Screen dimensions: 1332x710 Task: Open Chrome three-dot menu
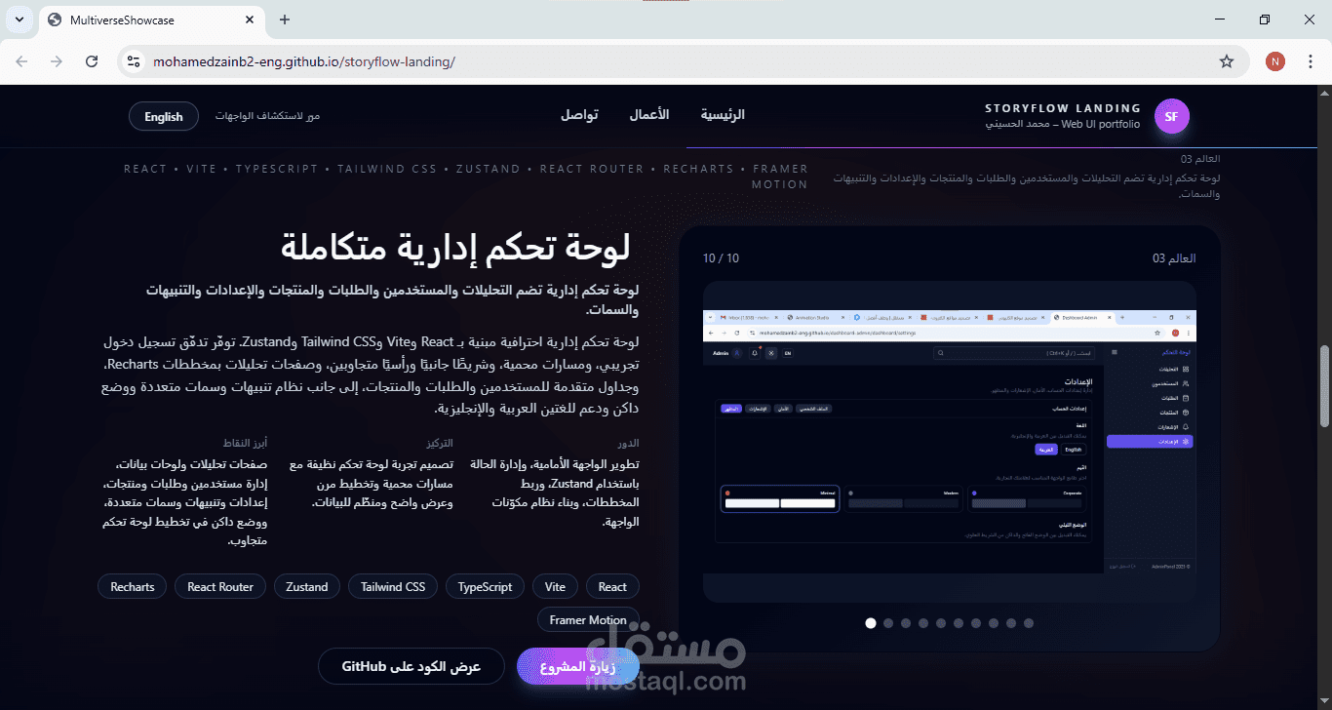point(1309,61)
